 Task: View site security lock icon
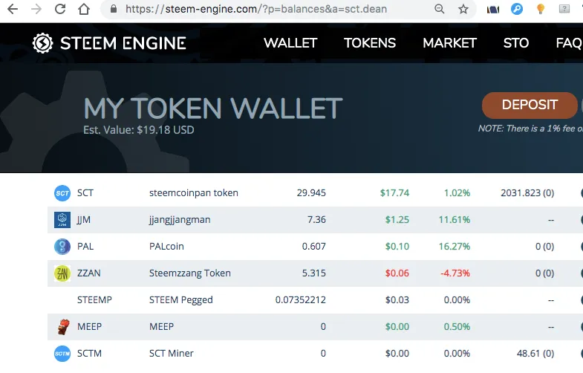click(x=114, y=9)
